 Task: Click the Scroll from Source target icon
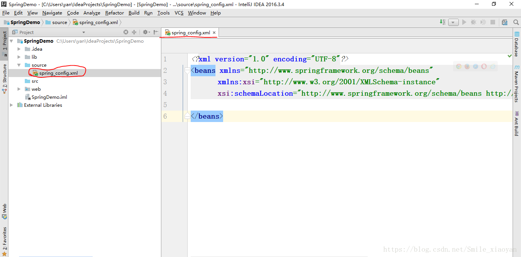pos(126,32)
